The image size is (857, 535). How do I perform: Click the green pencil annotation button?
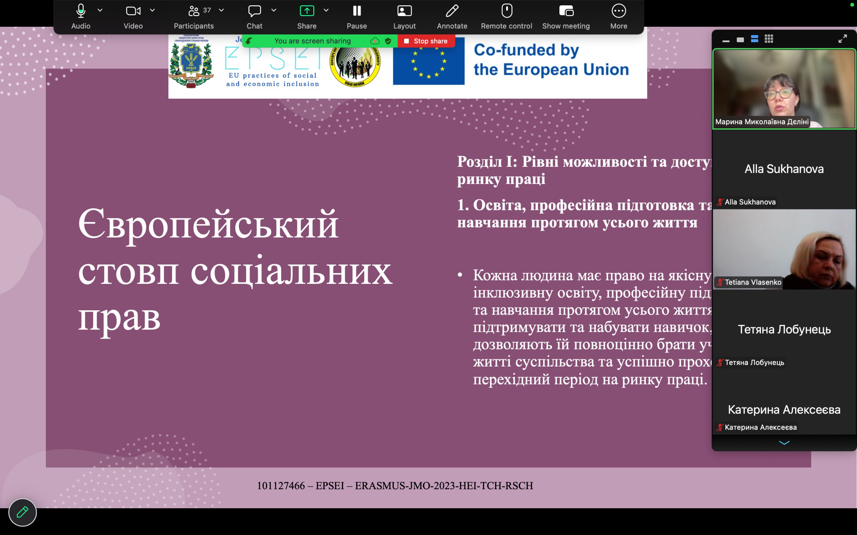point(22,512)
